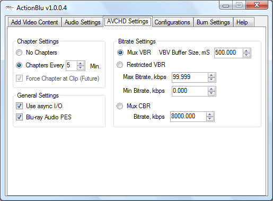Choose the Restricted VBR option
Screen dimensions: 273x201
(x=120, y=65)
